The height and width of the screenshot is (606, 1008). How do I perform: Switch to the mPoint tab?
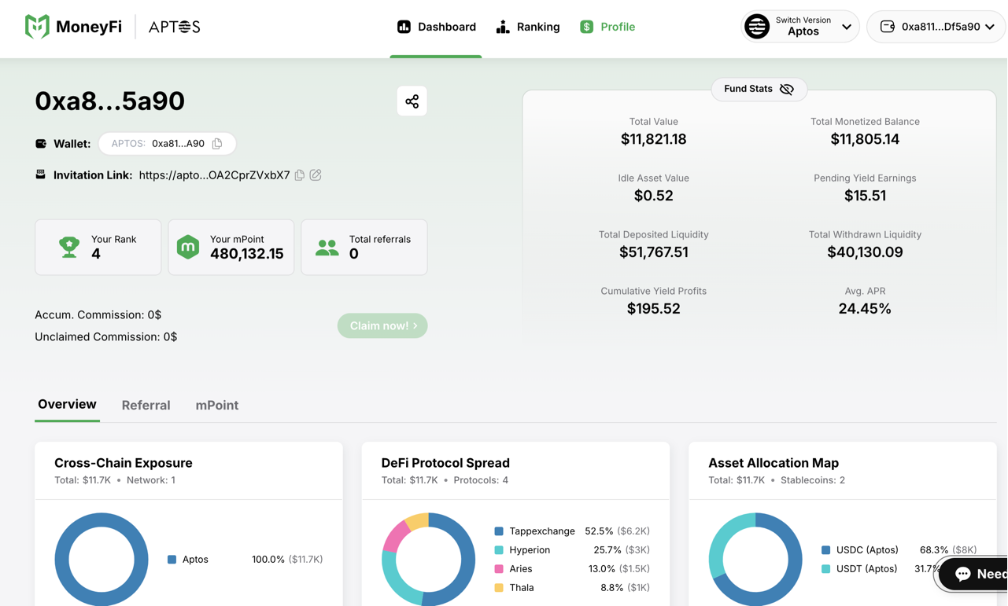point(216,406)
